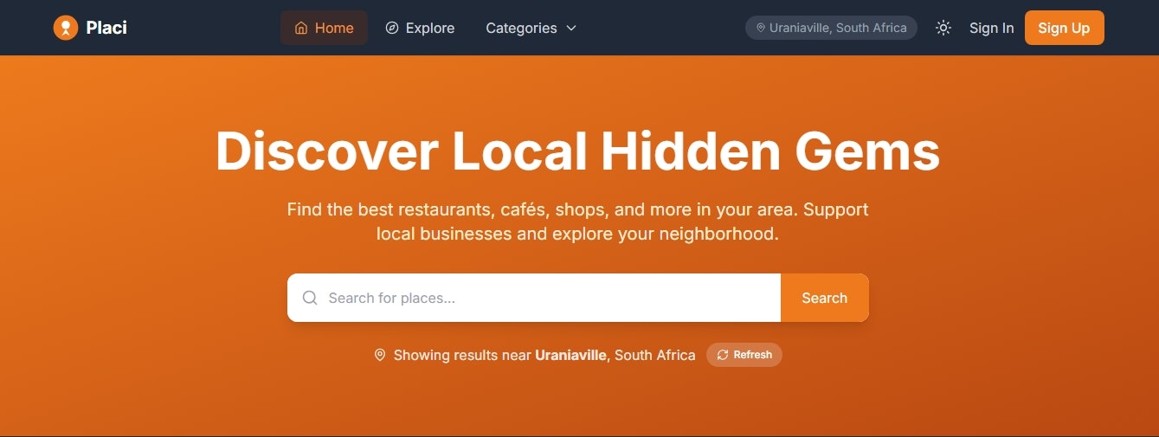1159x437 pixels.
Task: Click the orange Sign Up button
Action: tap(1064, 28)
